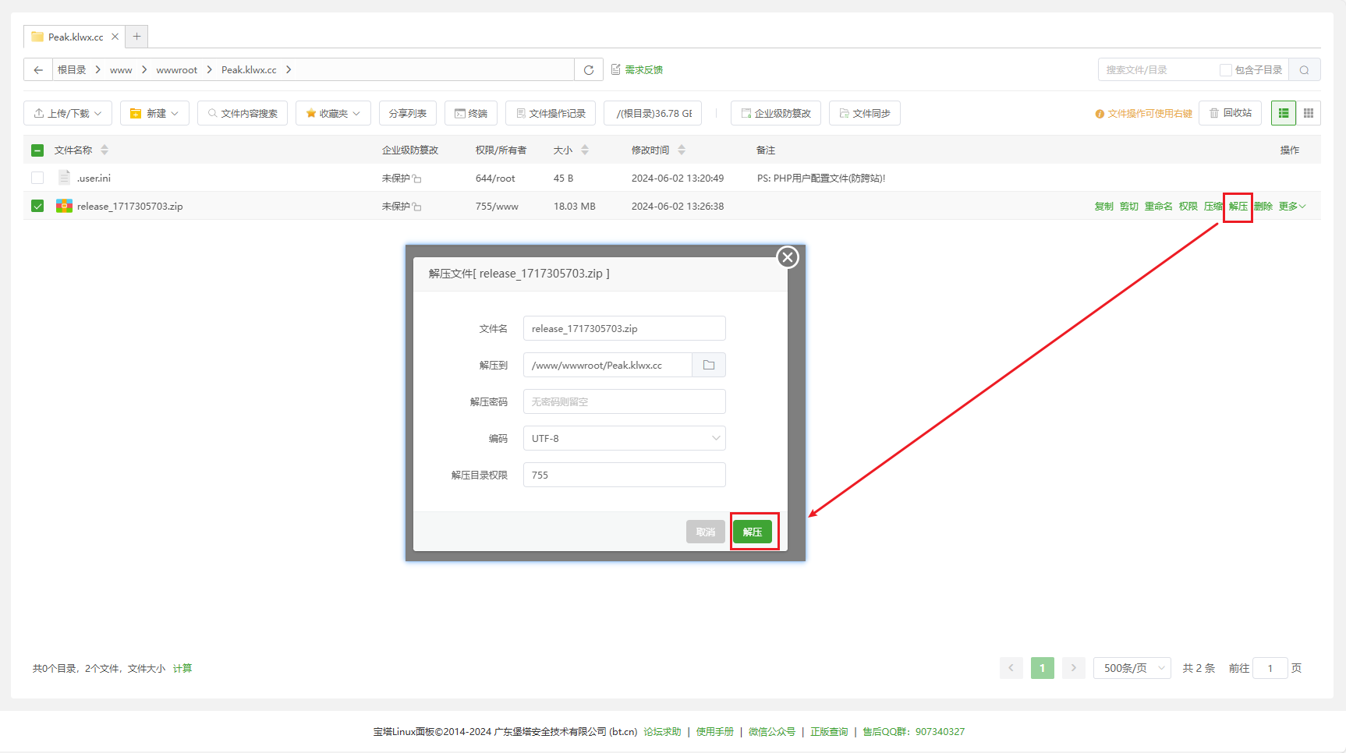Go to next page arrow
This screenshot has width=1346, height=753.
pyautogui.click(x=1074, y=668)
